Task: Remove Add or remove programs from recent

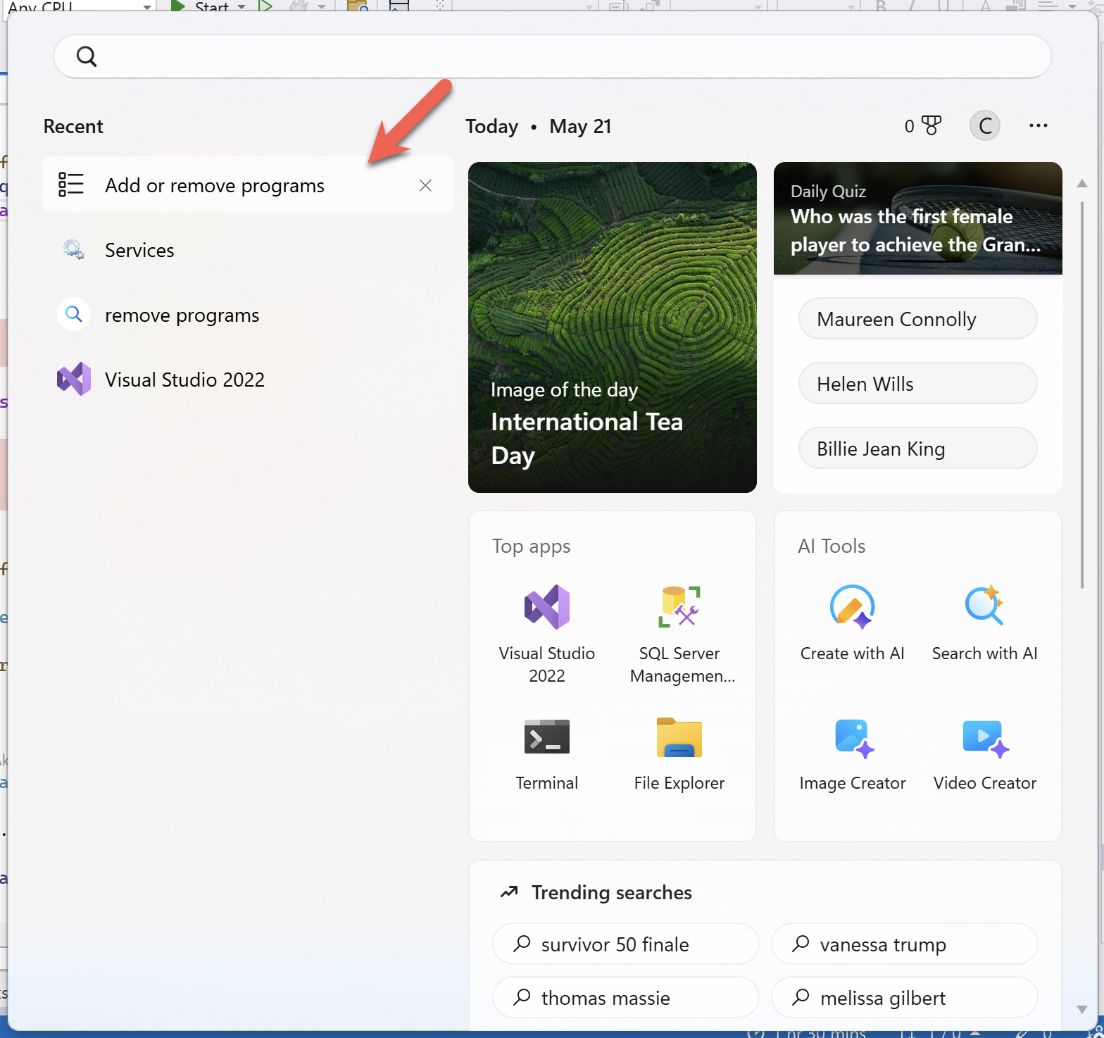Action: tap(425, 185)
